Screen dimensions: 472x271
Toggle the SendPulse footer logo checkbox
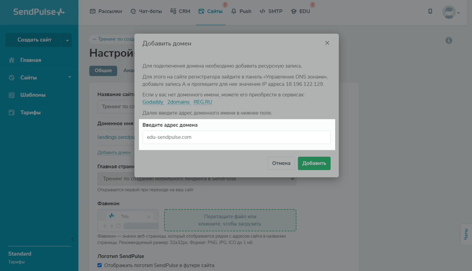(x=100, y=265)
